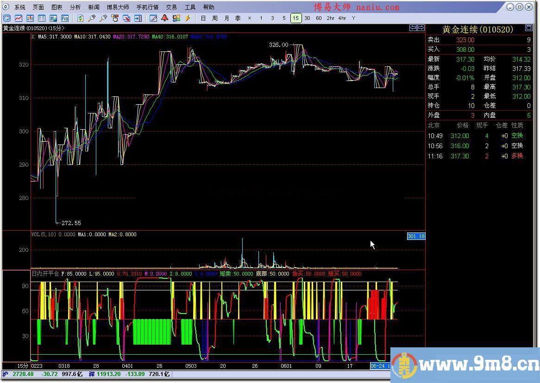Click the 日内开平仓 indicator label
Image resolution: width=540 pixels, height=383 pixels.
(x=45, y=274)
